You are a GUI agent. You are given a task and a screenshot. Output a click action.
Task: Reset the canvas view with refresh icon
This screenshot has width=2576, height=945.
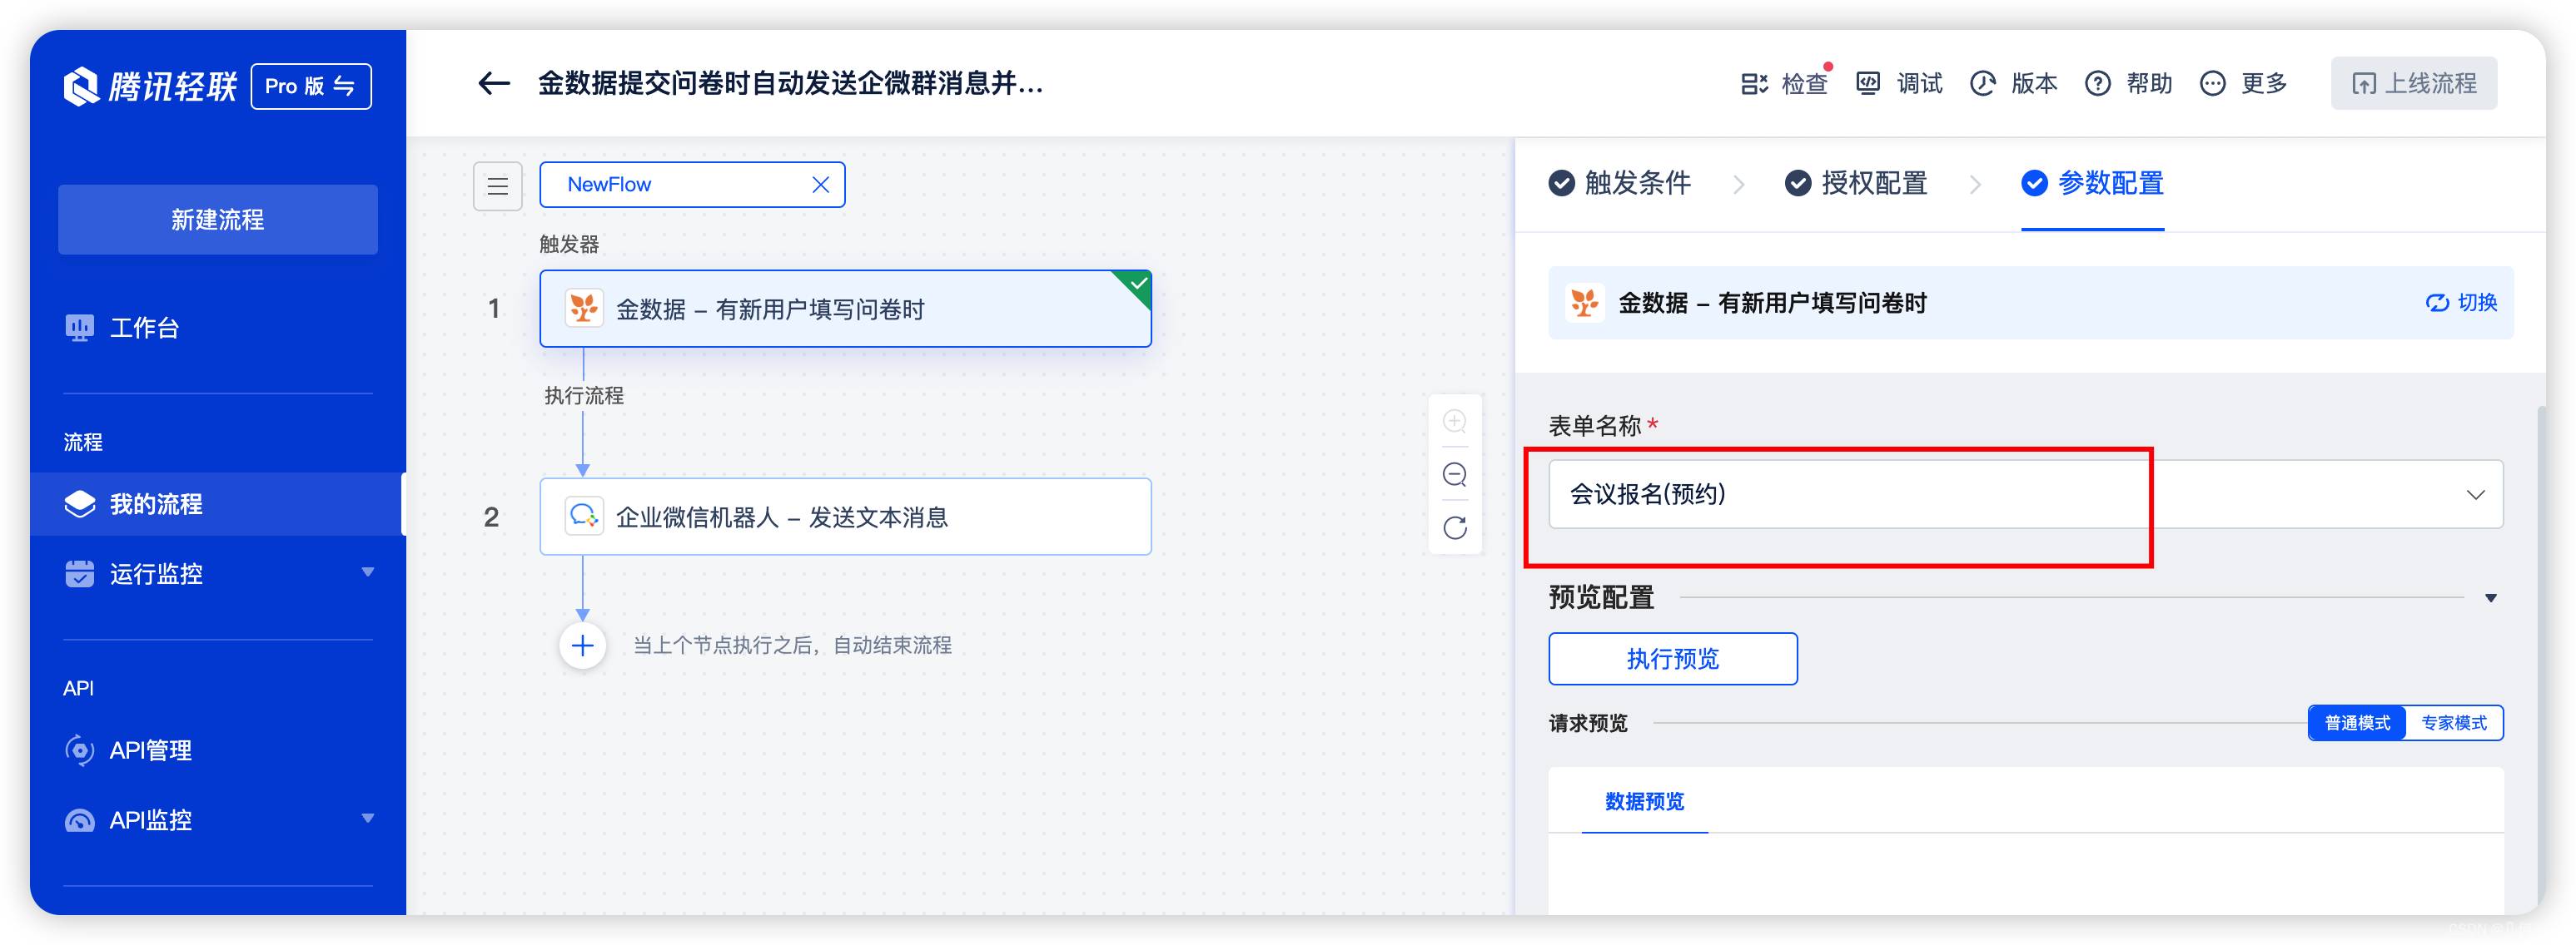tap(1454, 527)
